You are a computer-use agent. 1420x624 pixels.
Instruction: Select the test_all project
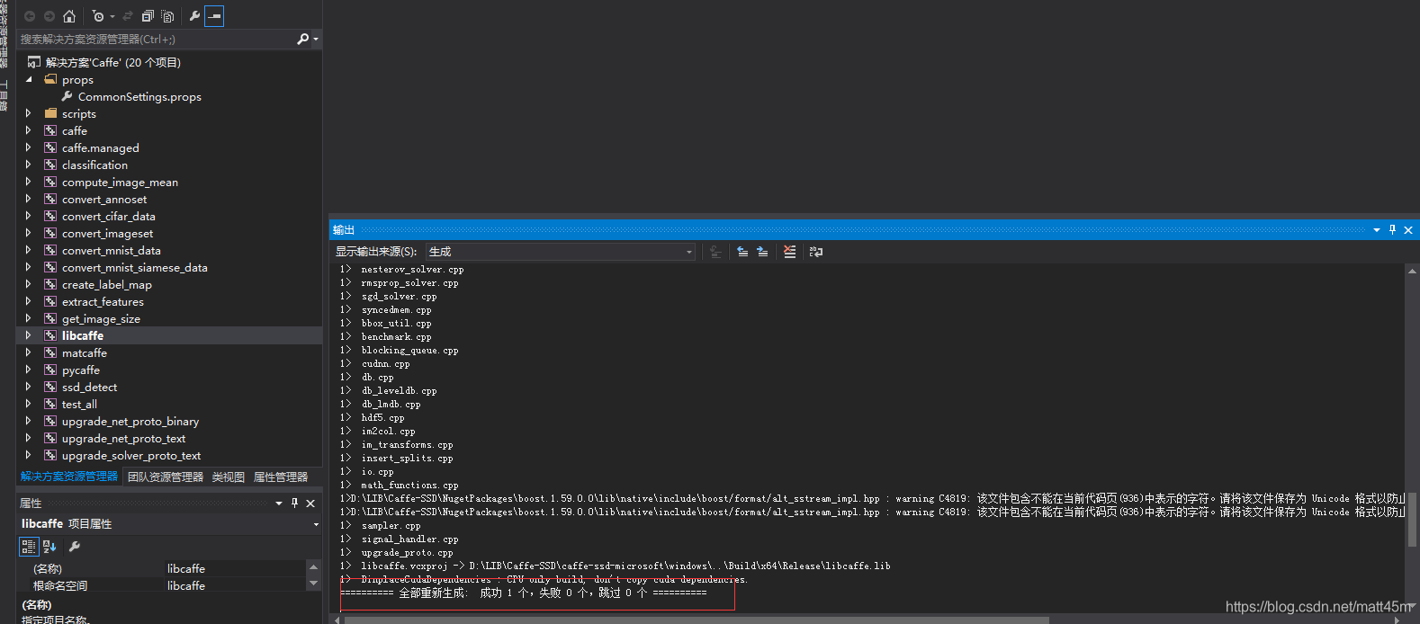tap(79, 404)
